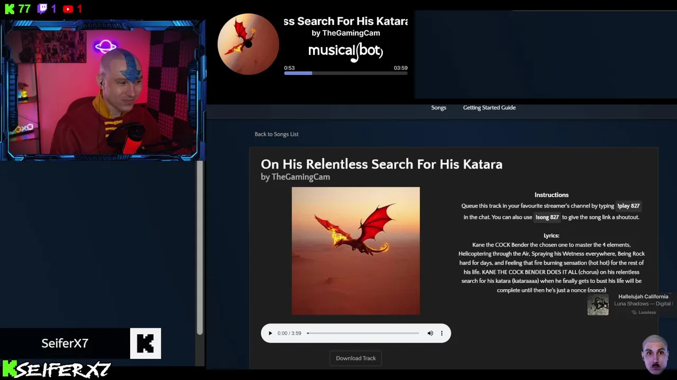Click the webcam feed overlay
The width and height of the screenshot is (677, 380).
pyautogui.click(x=103, y=90)
